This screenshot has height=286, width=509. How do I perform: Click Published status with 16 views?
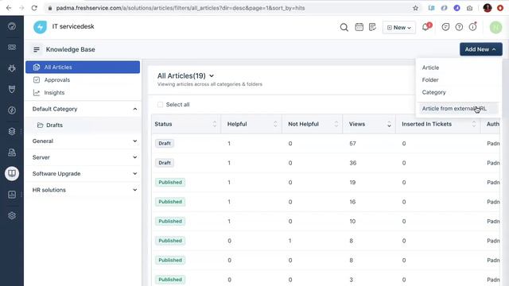tap(170, 202)
